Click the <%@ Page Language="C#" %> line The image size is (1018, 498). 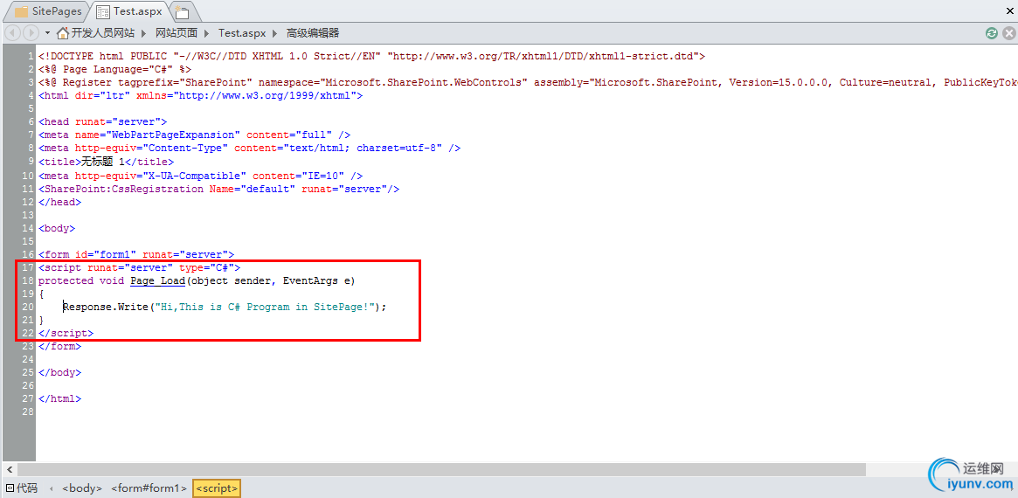coord(114,70)
